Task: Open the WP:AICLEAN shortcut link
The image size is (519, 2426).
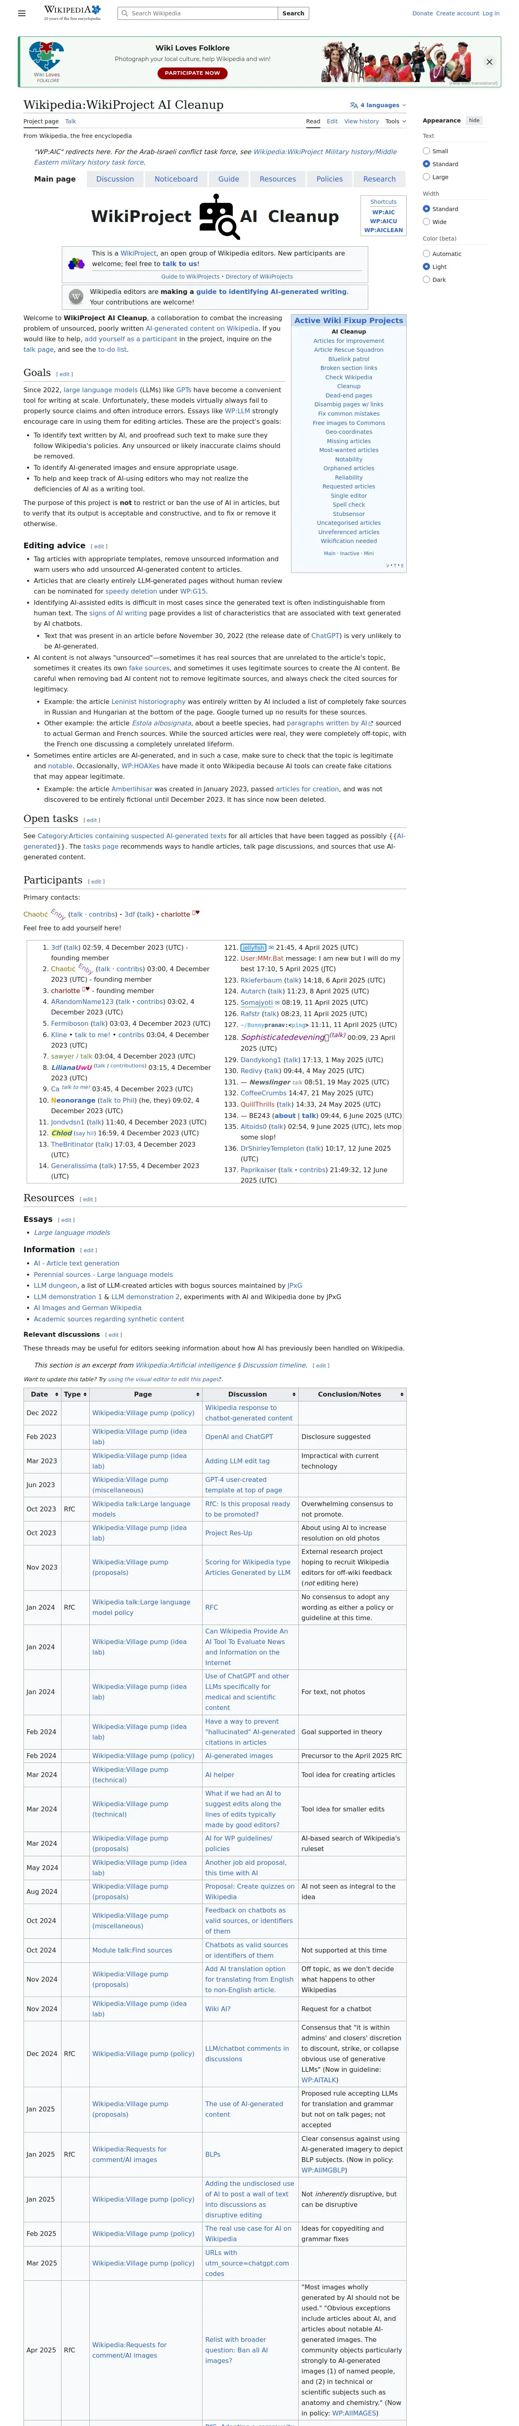Action: [383, 230]
